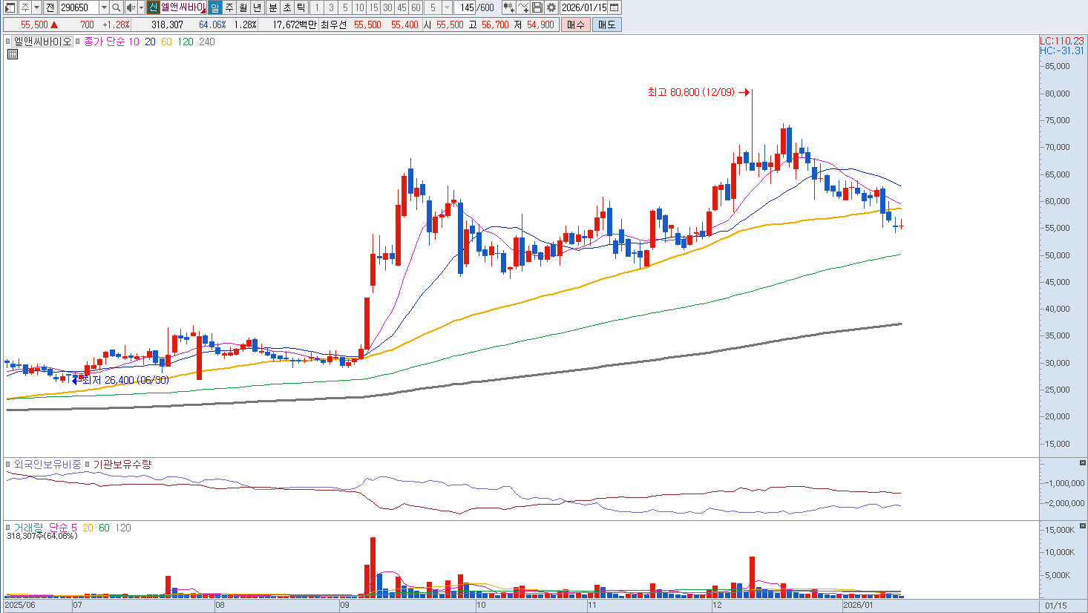Open chart settings gear icon
1088x613 pixels.
click(x=551, y=7)
